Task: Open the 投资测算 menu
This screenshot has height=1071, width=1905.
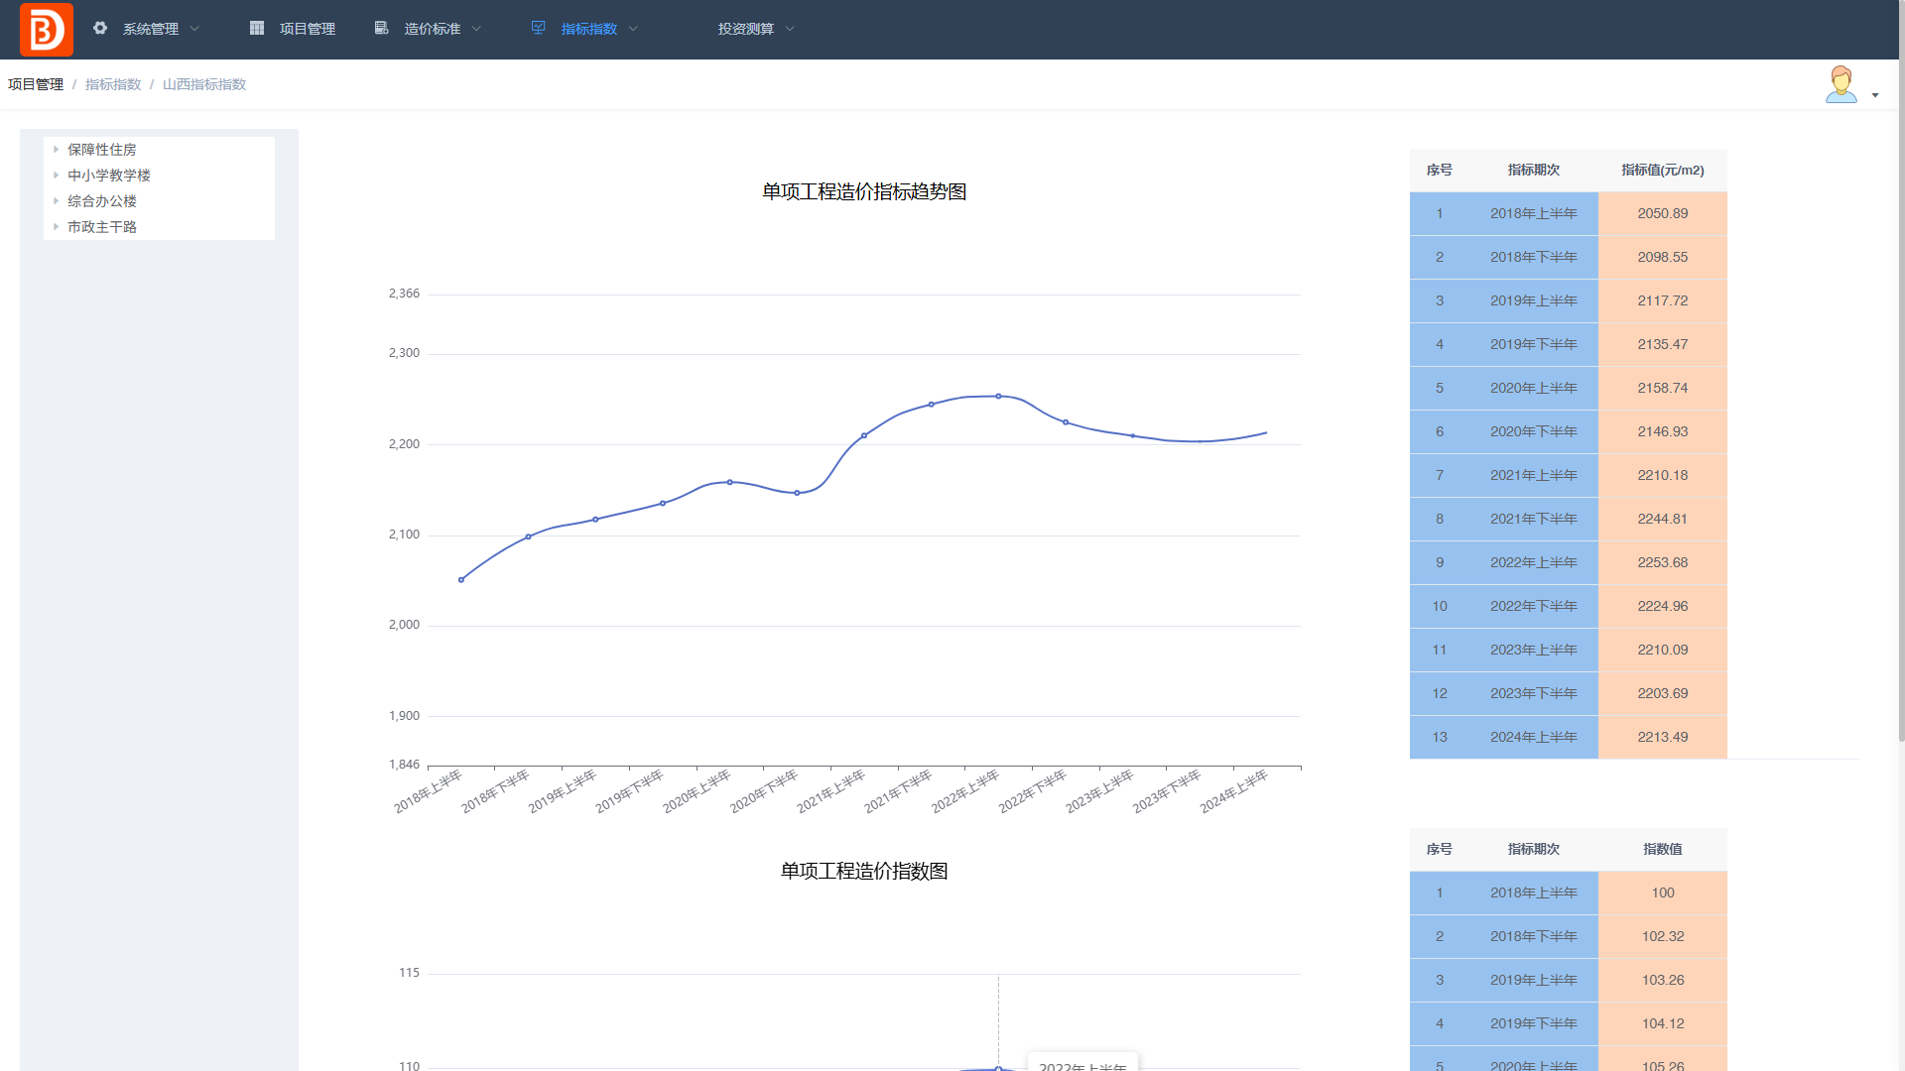Action: click(746, 29)
